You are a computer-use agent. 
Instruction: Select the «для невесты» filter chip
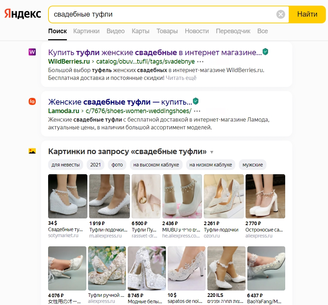65,164
